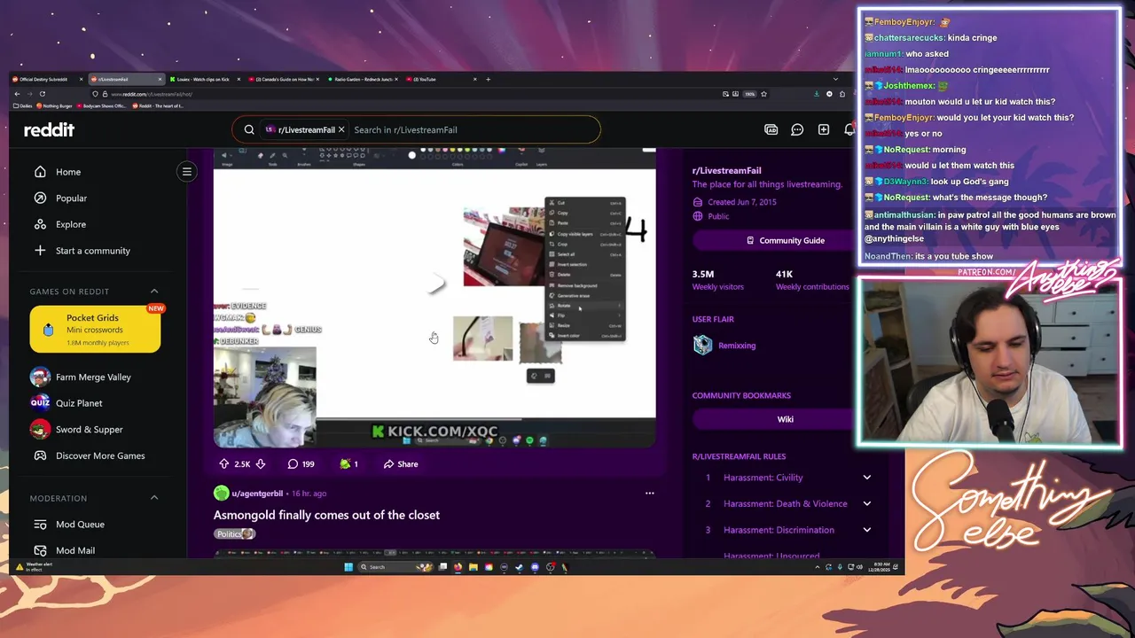Screen dimensions: 1135x638
Task: Open Mod Mail
Action: [x=75, y=550]
